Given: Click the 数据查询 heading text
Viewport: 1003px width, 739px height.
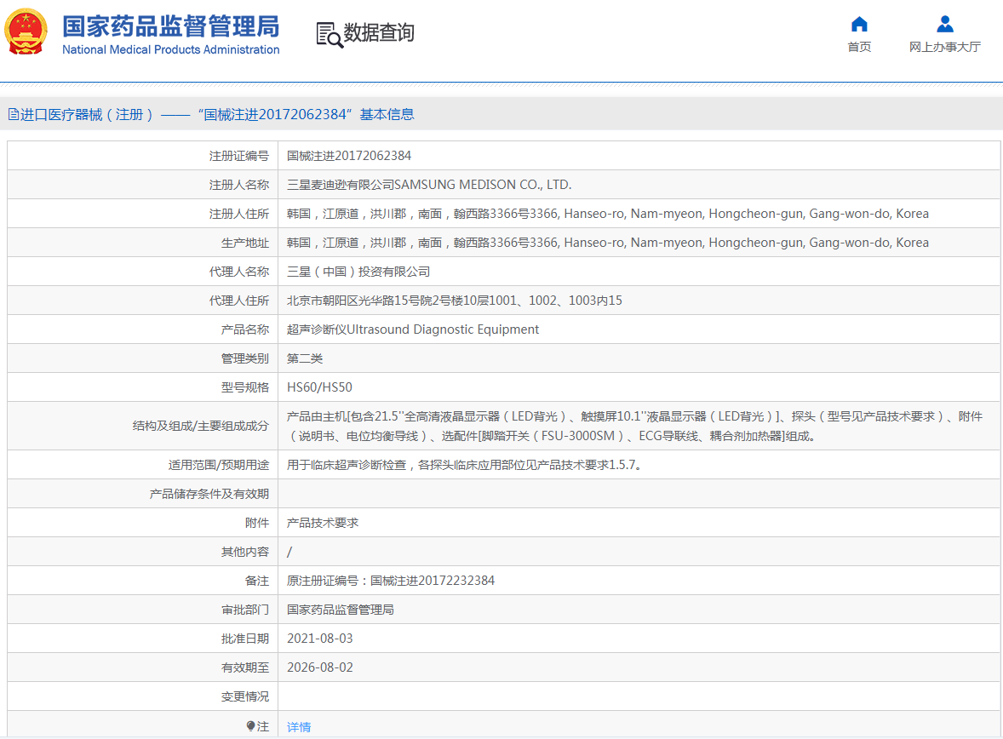Looking at the screenshot, I should click(379, 32).
